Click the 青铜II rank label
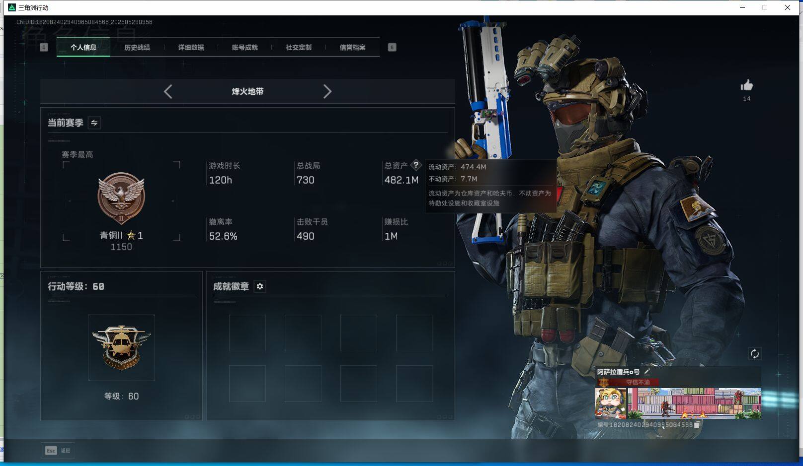The height and width of the screenshot is (466, 803). 111,235
